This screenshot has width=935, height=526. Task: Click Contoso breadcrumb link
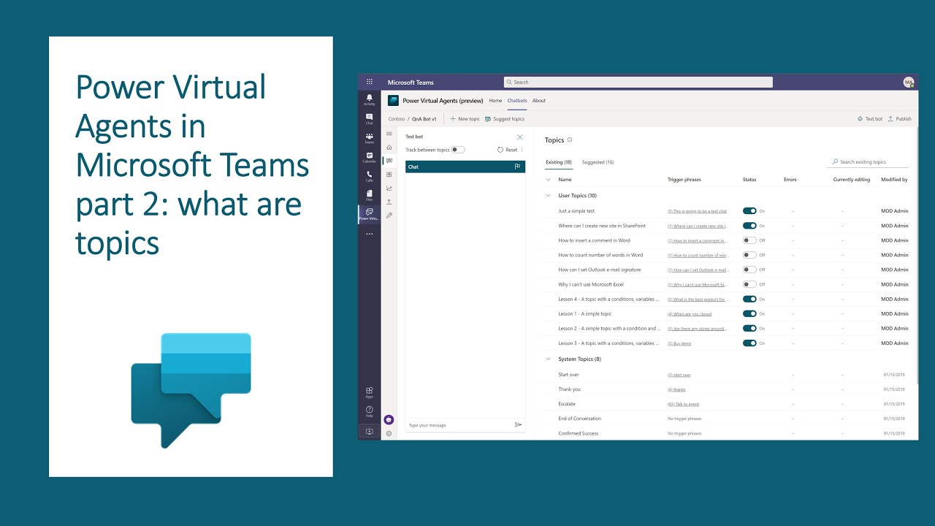tap(397, 119)
